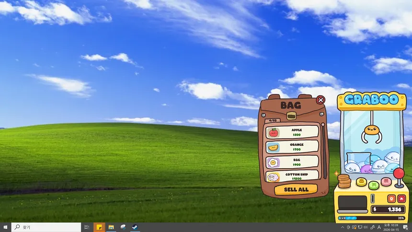Open Task View from the taskbar
This screenshot has width=412, height=232.
coord(87,227)
